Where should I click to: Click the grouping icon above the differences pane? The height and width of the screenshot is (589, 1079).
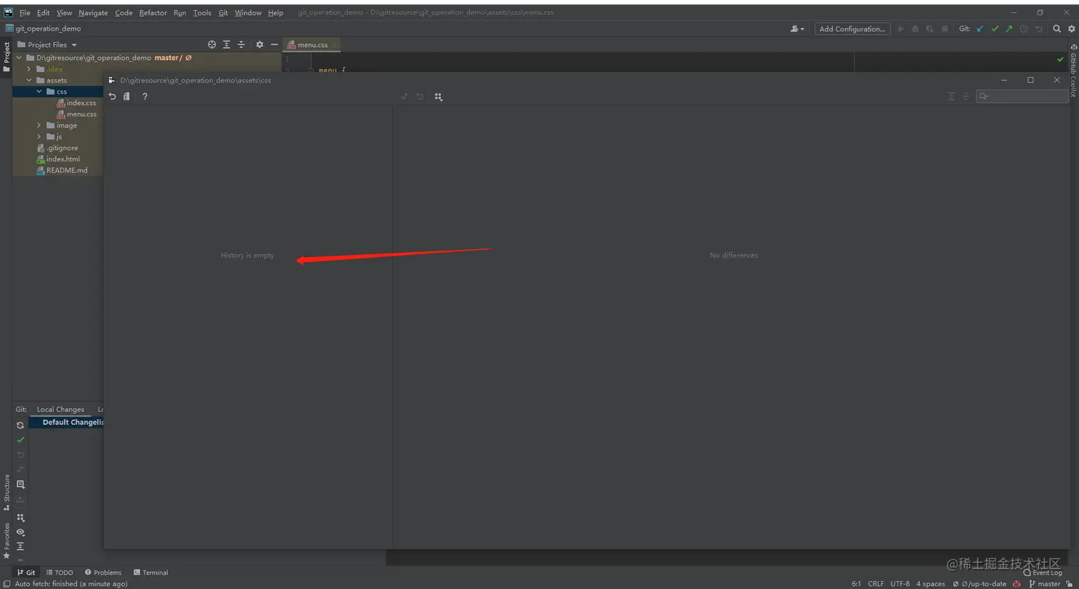coord(438,96)
